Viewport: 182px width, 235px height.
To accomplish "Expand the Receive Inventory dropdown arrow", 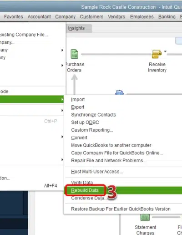I will point(165,51).
